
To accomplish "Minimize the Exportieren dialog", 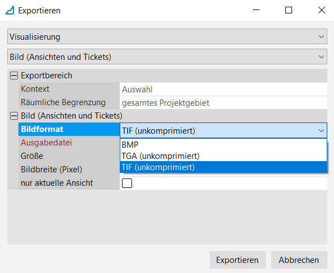I will 256,10.
